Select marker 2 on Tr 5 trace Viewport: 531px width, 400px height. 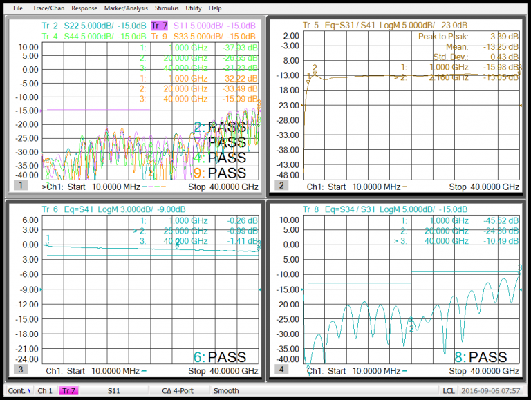tap(315, 70)
